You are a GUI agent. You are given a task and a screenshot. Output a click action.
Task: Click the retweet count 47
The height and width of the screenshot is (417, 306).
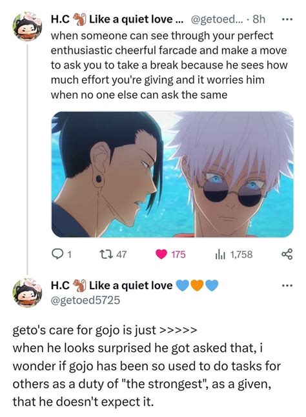point(121,254)
